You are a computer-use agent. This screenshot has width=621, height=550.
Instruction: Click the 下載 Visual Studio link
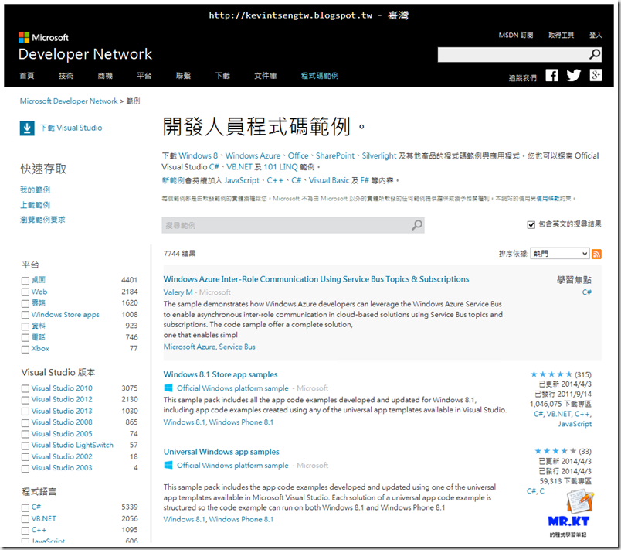click(x=71, y=128)
